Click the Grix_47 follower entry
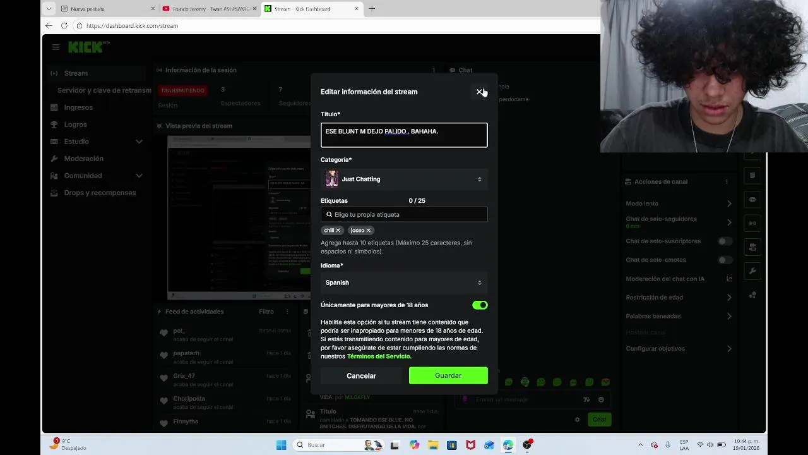The image size is (808, 455). pyautogui.click(x=224, y=380)
